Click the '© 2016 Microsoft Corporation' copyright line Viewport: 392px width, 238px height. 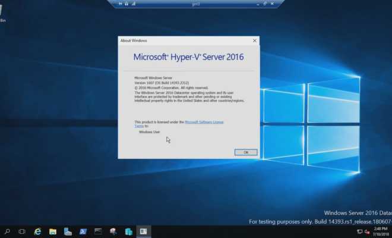pyautogui.click(x=171, y=88)
